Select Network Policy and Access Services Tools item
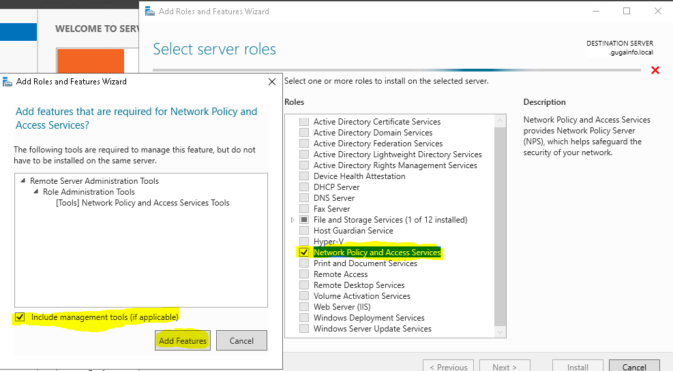 [143, 203]
